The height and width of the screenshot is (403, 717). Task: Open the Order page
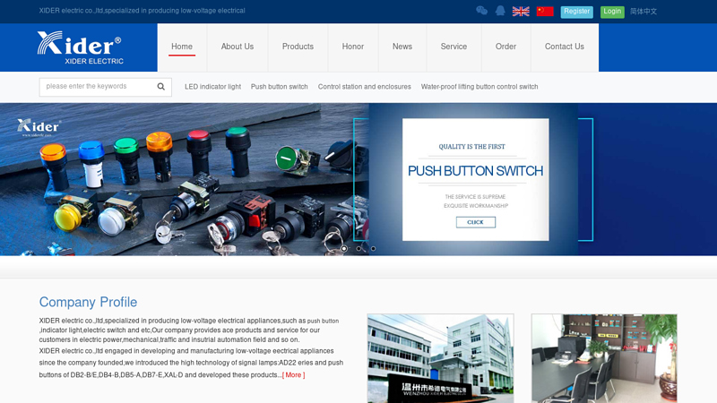[505, 47]
